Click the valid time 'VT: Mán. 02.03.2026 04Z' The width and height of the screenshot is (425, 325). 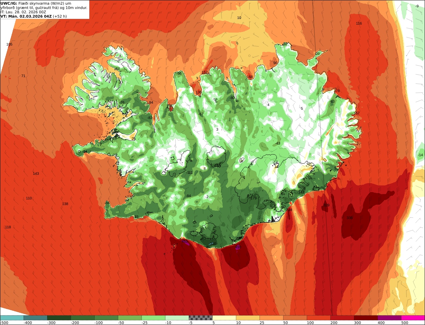pyautogui.click(x=26, y=16)
